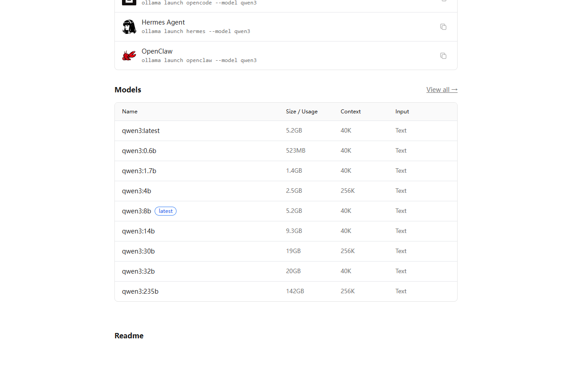Viewport: 572px width, 366px height.
Task: Click the 1.4GB size value
Action: (x=294, y=171)
